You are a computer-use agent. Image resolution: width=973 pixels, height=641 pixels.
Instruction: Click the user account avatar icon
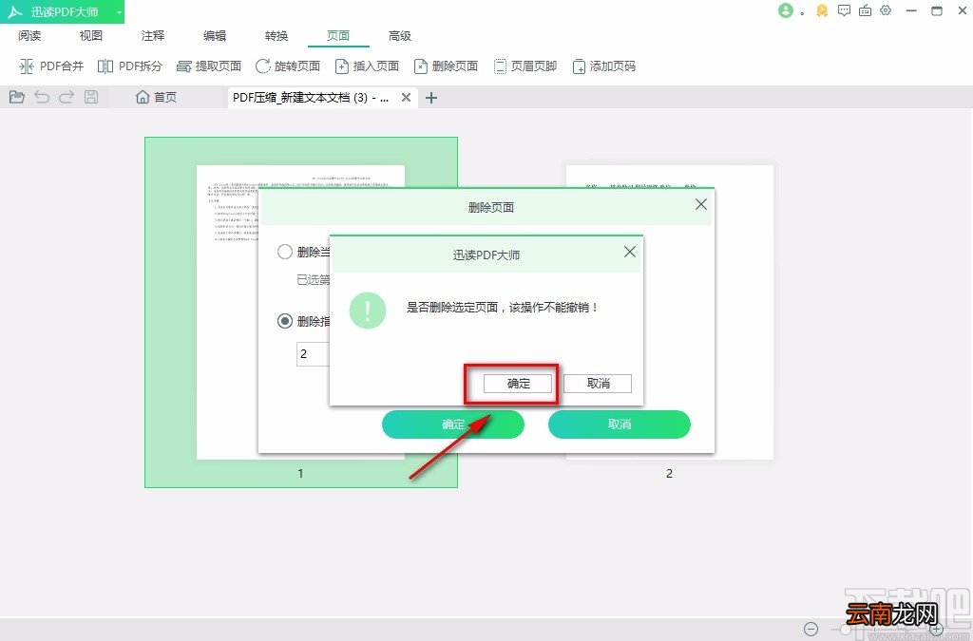[x=786, y=10]
